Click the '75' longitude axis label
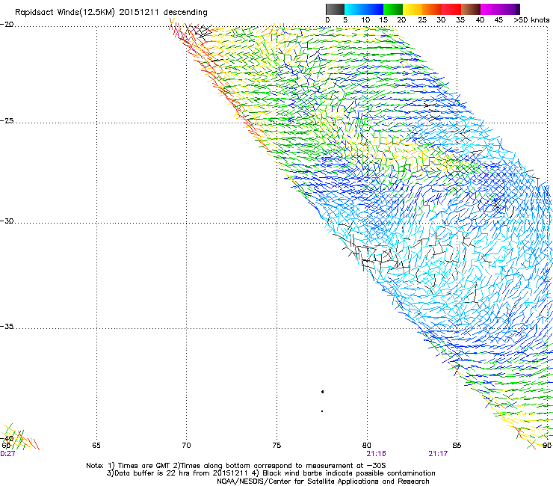Screen dimensions: 553x486 coord(276,445)
